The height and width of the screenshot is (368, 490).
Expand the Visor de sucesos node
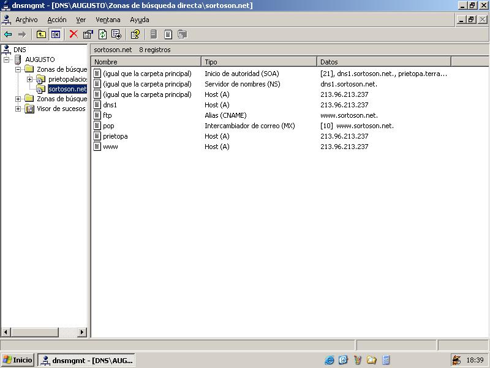(x=18, y=109)
